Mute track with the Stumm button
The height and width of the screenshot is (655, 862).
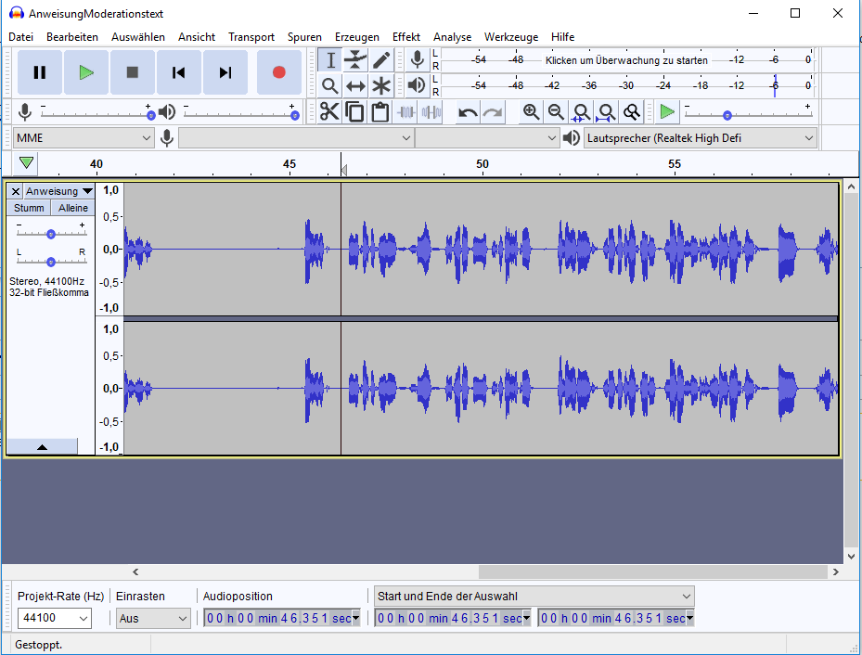pyautogui.click(x=28, y=208)
